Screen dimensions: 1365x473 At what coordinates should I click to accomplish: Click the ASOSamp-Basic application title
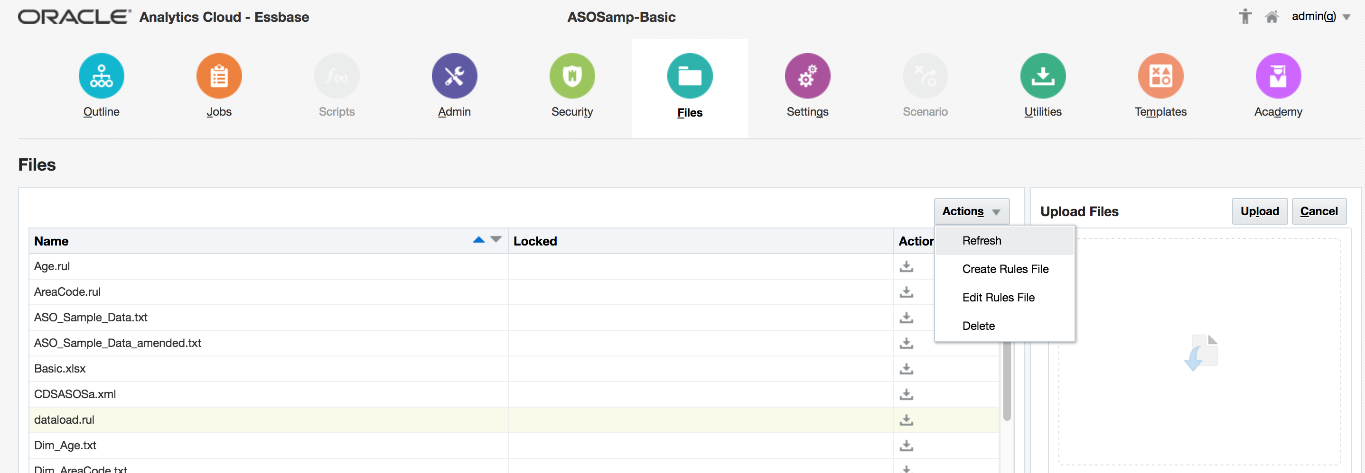pyautogui.click(x=621, y=17)
